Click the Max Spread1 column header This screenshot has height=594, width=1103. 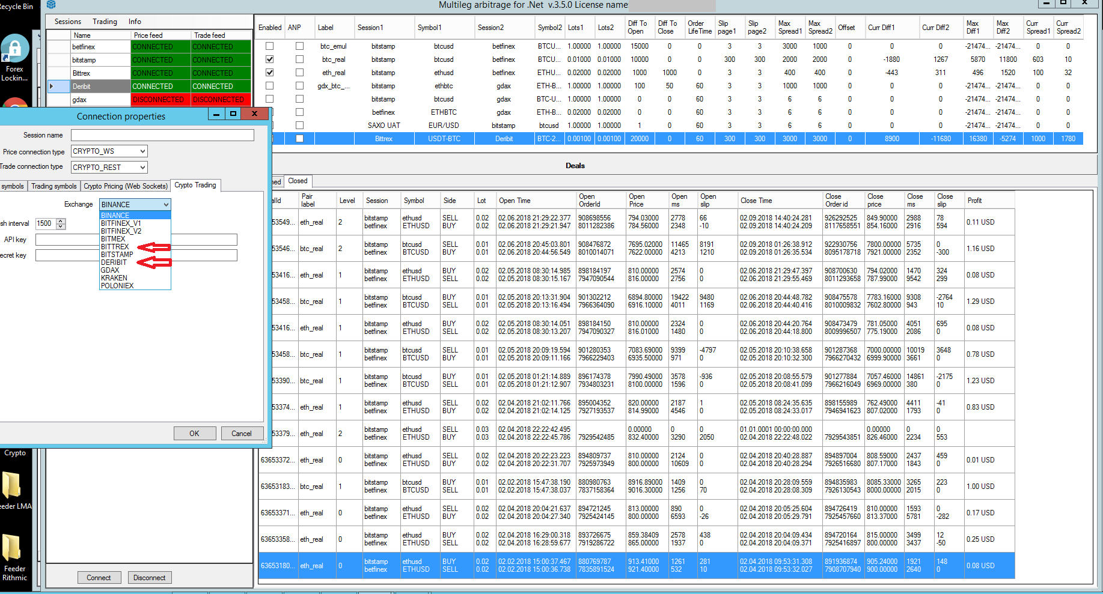coord(790,28)
